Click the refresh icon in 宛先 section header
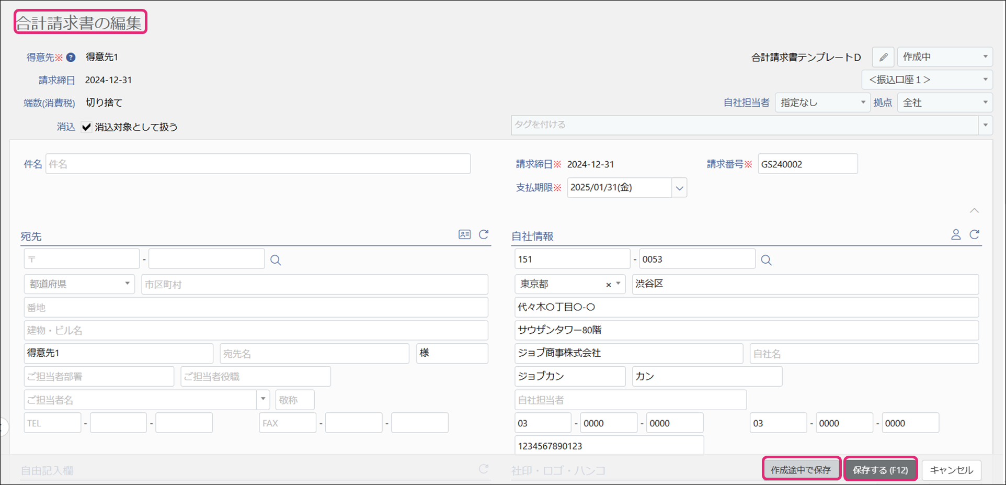This screenshot has width=1006, height=485. (x=484, y=234)
